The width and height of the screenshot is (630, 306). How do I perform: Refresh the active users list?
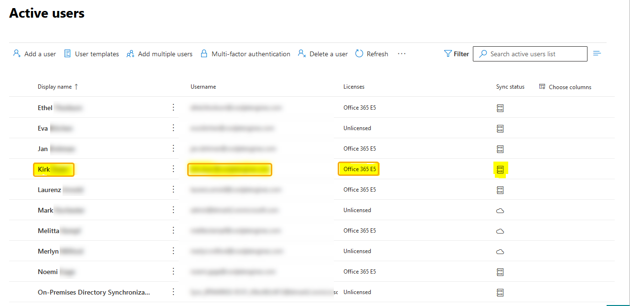tap(372, 54)
